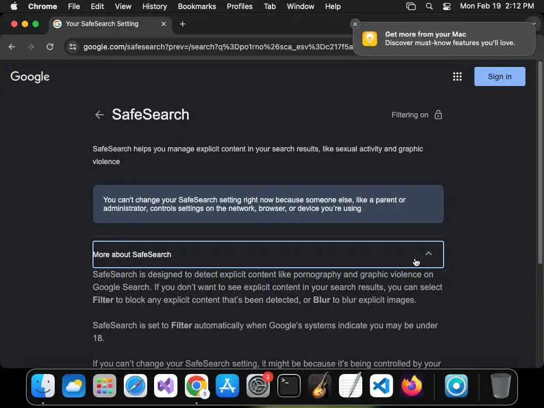Open Spotlight search in menu bar

click(x=429, y=6)
